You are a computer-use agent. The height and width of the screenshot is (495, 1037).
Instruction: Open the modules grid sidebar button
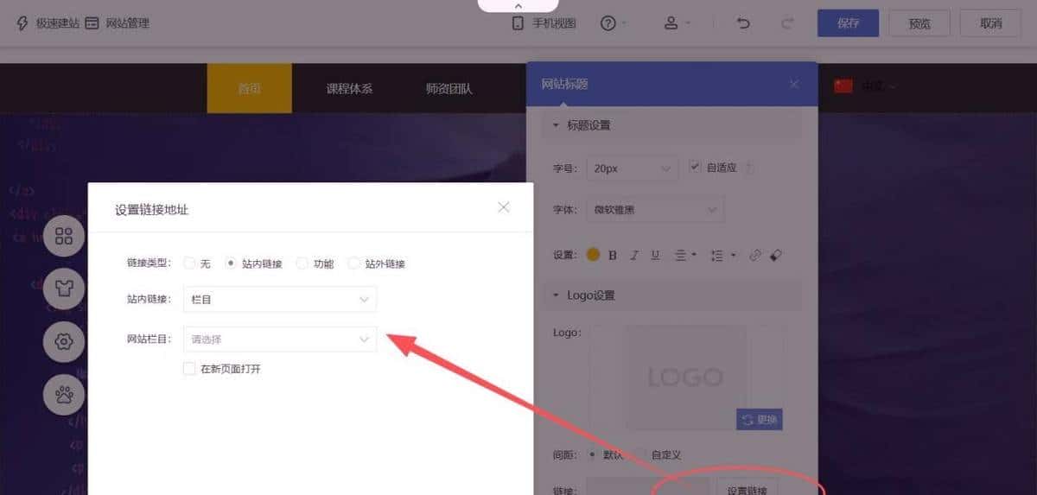coord(64,237)
